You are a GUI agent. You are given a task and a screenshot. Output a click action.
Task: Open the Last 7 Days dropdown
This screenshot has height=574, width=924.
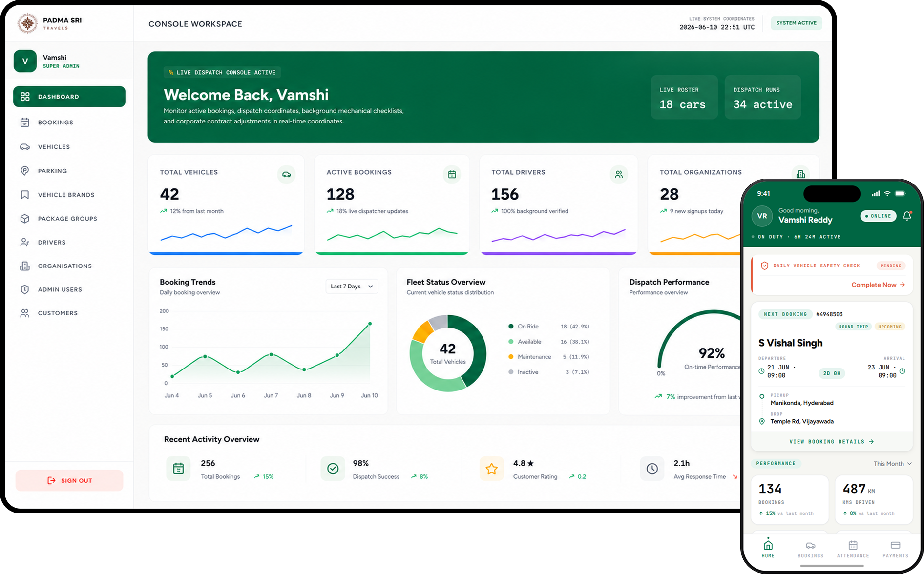coord(352,287)
